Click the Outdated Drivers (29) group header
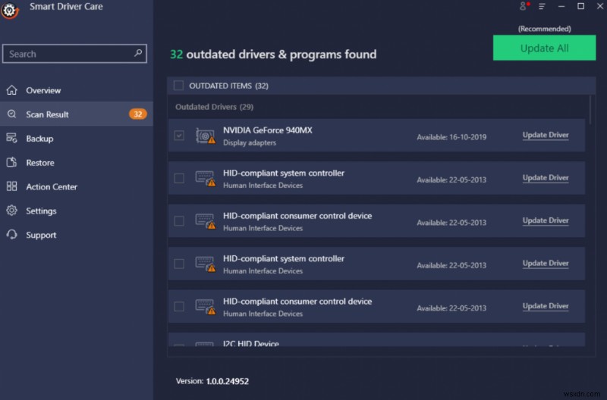Screen dimensions: 607x400 [x=214, y=107]
